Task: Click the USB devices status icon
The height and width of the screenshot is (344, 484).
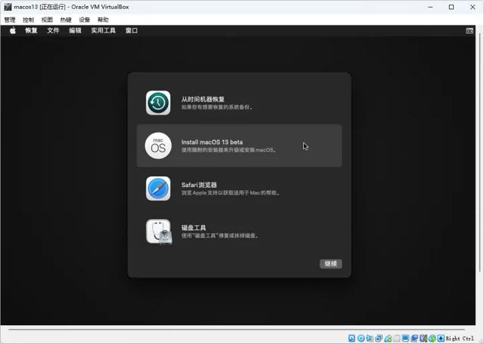Action: point(388,339)
